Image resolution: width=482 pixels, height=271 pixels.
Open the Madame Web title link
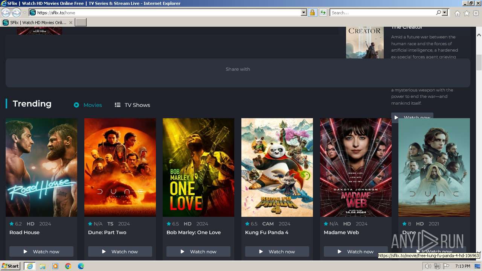point(341,232)
